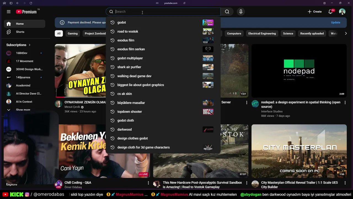
Task: Choose 'biggest lie about godot graphics' suggestion
Action: tap(163, 85)
